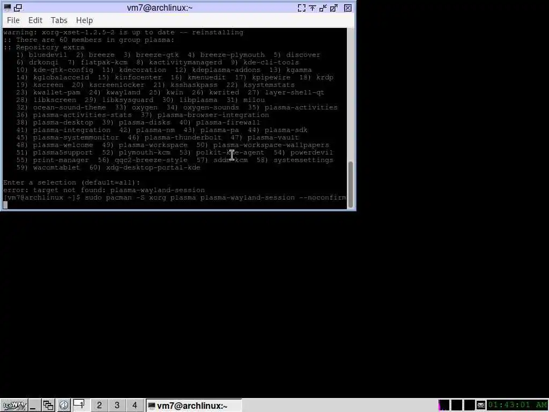
Task: Click the depth/layer icon beside window menu
Action: point(18,8)
